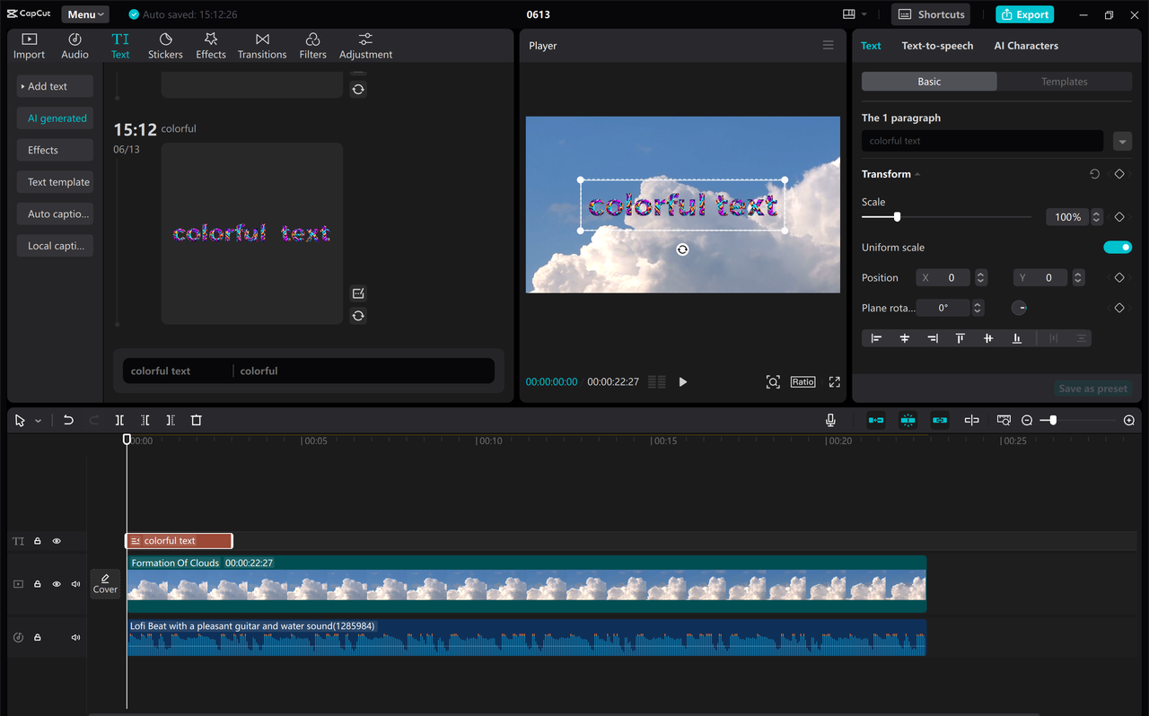1149x716 pixels.
Task: Open the Filters panel
Action: 312,45
